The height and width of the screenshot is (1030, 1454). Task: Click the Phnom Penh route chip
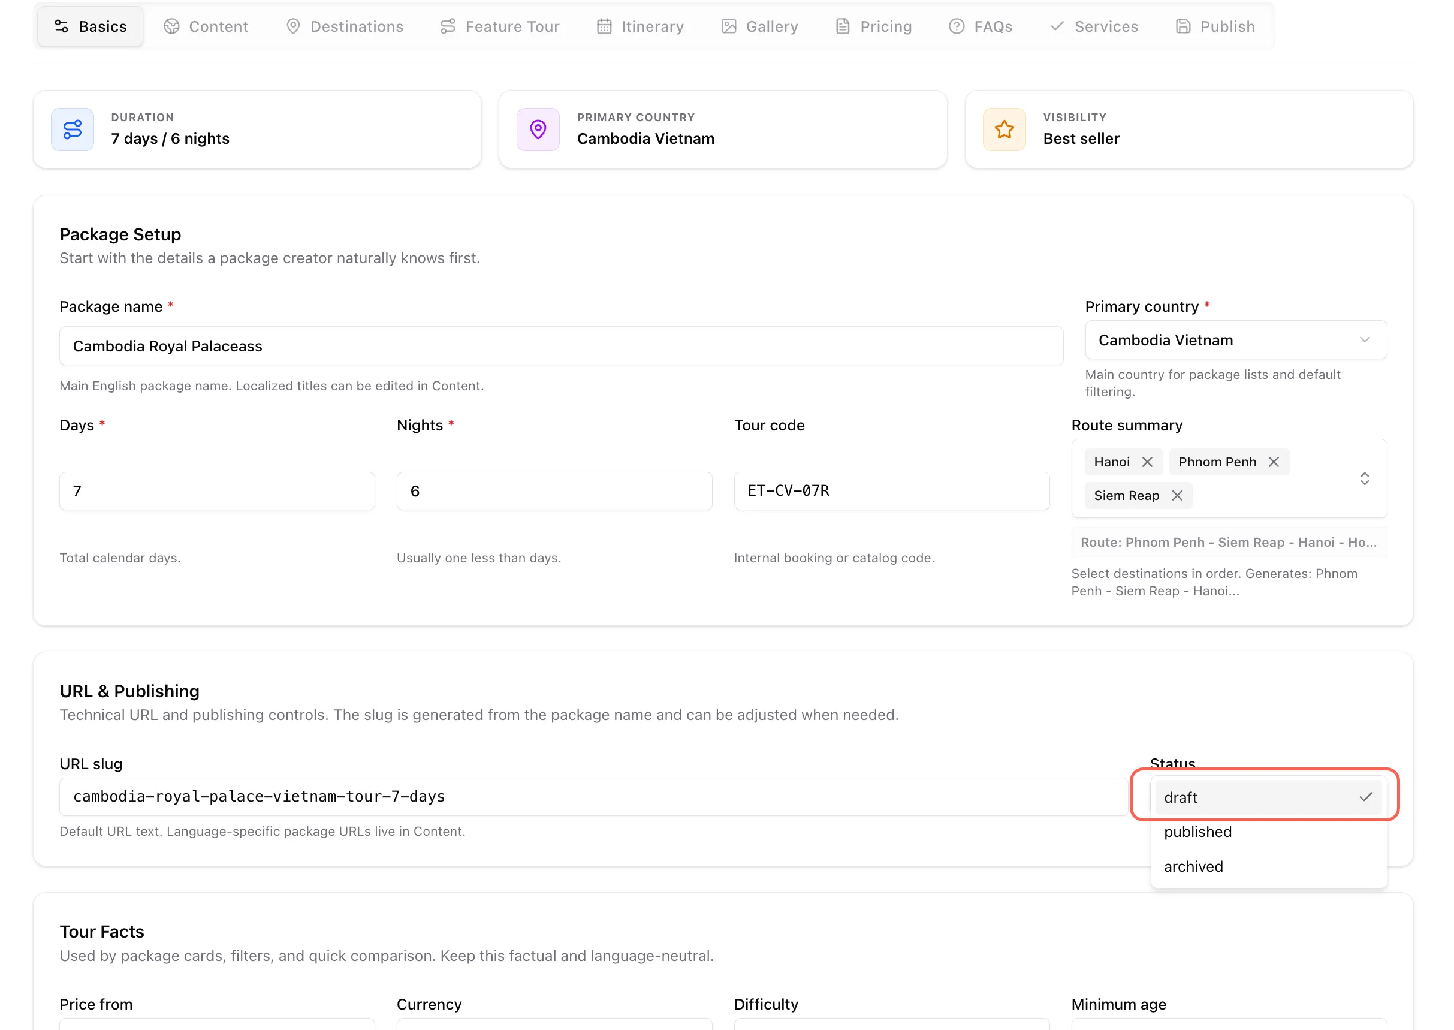pyautogui.click(x=1229, y=462)
